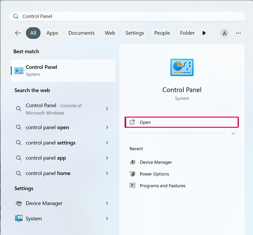Click search icon beside 'control panel open'
The width and height of the screenshot is (253, 235).
click(x=19, y=127)
